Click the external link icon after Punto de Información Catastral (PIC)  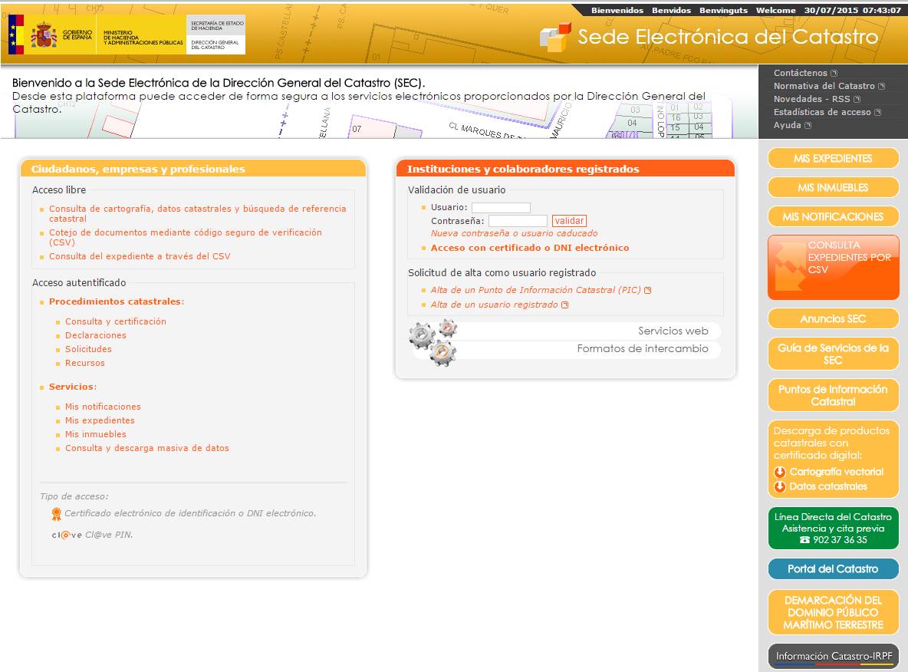(648, 290)
